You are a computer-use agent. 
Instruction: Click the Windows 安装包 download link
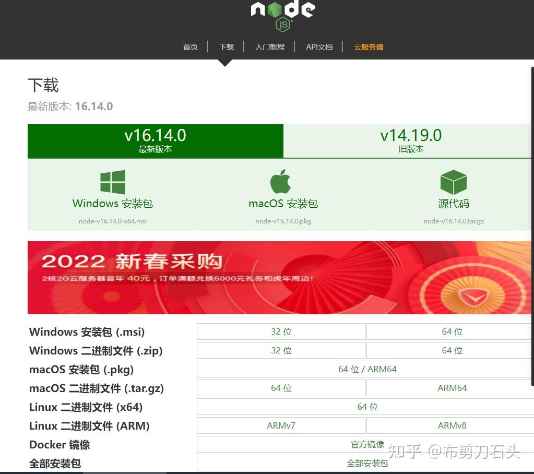click(113, 203)
